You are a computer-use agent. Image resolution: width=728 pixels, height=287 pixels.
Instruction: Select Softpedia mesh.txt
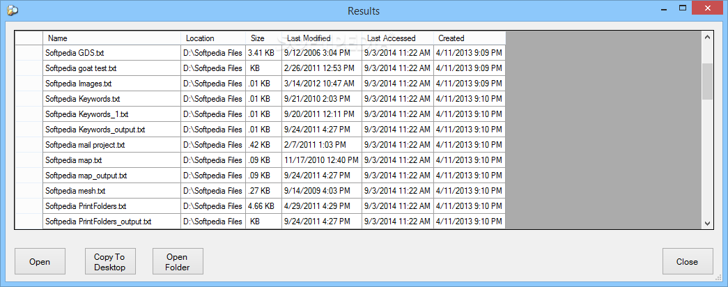click(x=112, y=191)
